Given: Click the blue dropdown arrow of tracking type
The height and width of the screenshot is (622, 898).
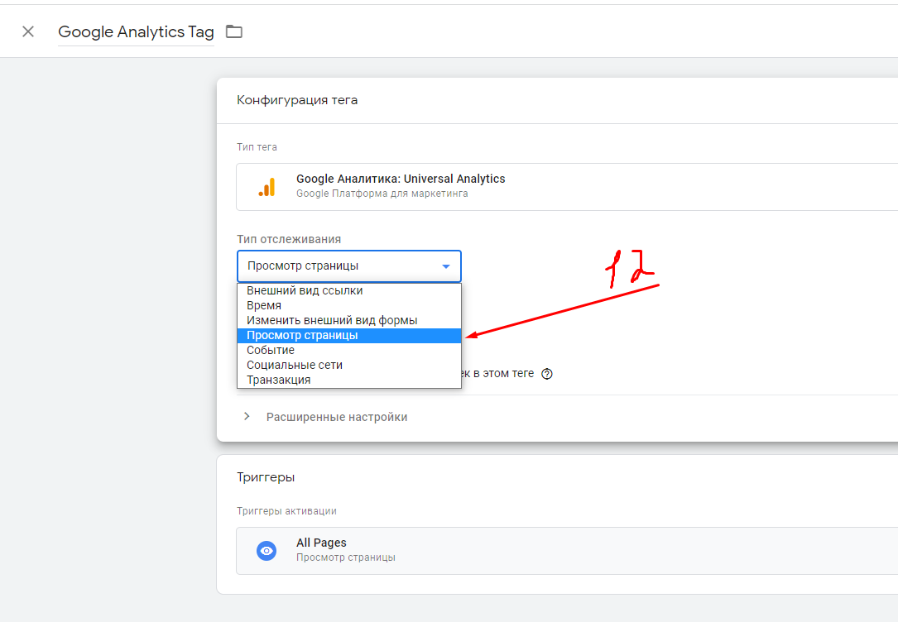Looking at the screenshot, I should (x=446, y=266).
